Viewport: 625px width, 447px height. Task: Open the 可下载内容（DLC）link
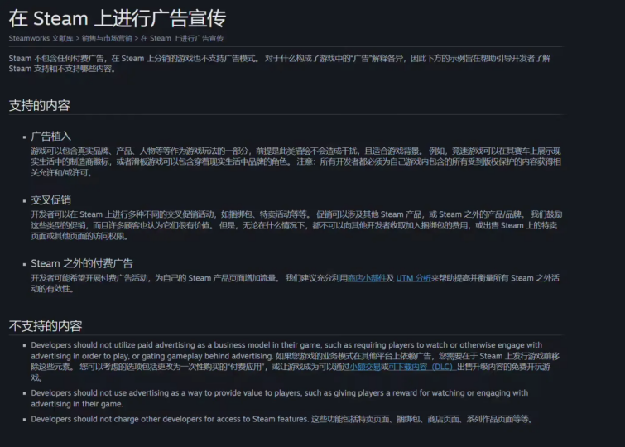pyautogui.click(x=421, y=366)
